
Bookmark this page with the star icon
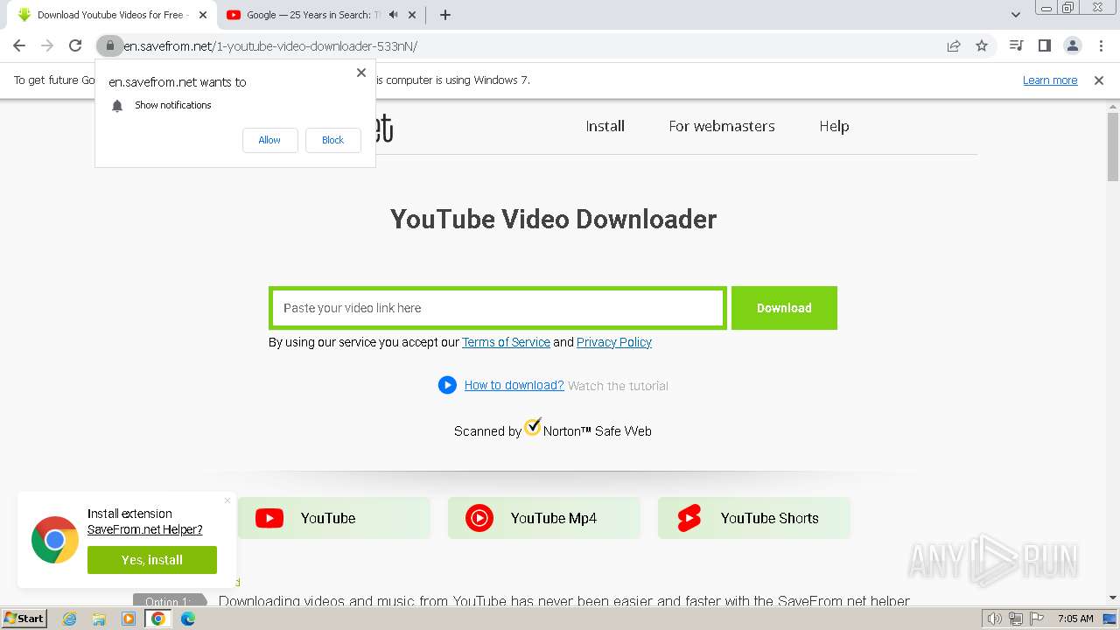[x=982, y=45]
